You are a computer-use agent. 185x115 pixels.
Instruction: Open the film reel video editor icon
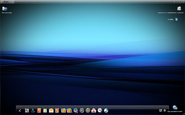tap(88, 110)
